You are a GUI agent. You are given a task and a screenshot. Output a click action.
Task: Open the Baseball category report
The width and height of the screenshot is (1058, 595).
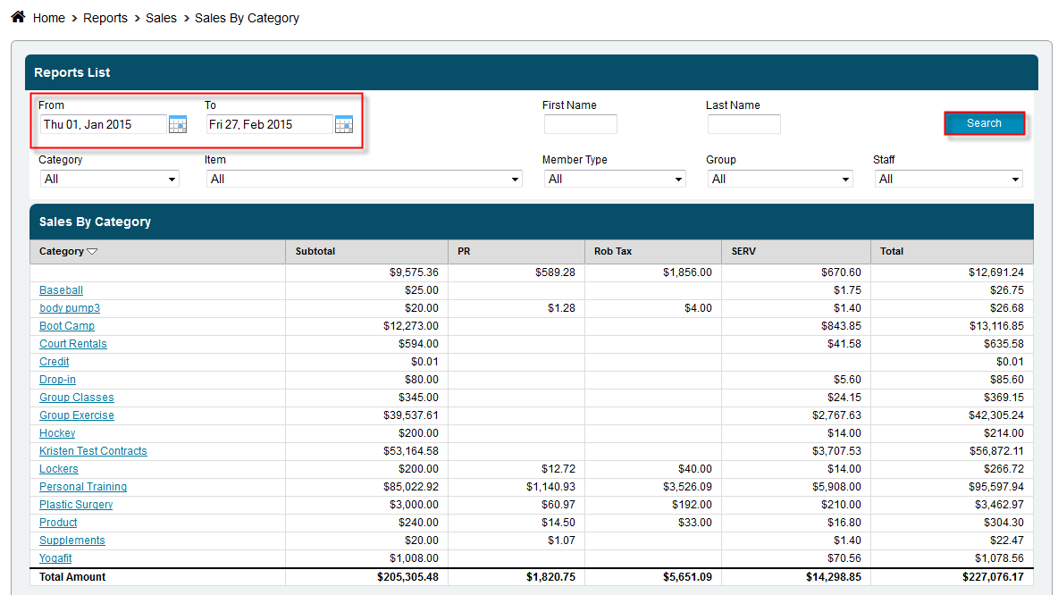point(61,289)
